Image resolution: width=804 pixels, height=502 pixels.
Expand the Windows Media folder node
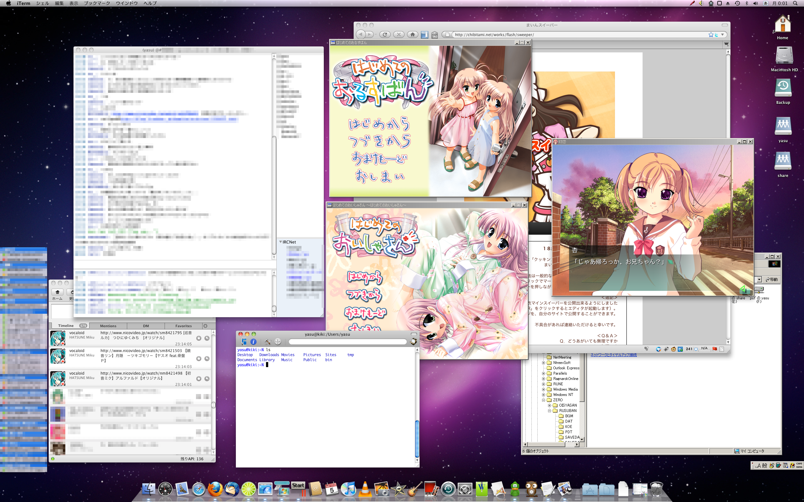[544, 389]
